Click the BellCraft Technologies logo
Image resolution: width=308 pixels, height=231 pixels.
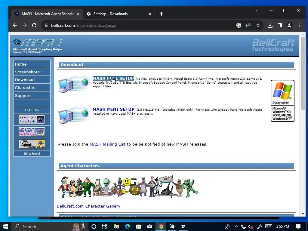(x=273, y=45)
